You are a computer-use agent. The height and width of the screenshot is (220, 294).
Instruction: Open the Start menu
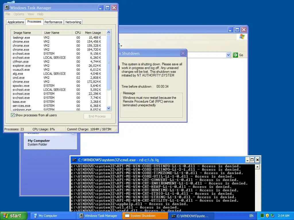click(14, 216)
